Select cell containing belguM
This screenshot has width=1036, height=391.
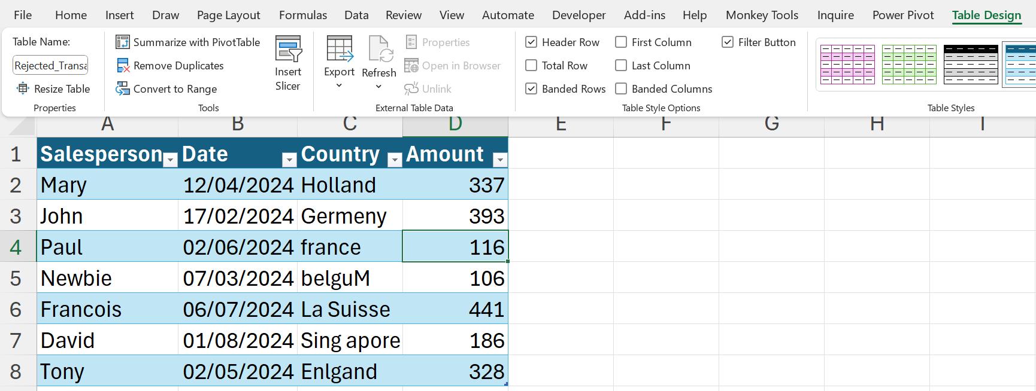pos(350,278)
